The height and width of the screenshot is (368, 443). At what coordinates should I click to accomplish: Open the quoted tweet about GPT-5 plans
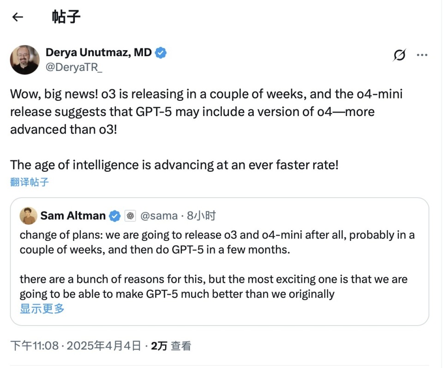click(x=220, y=262)
